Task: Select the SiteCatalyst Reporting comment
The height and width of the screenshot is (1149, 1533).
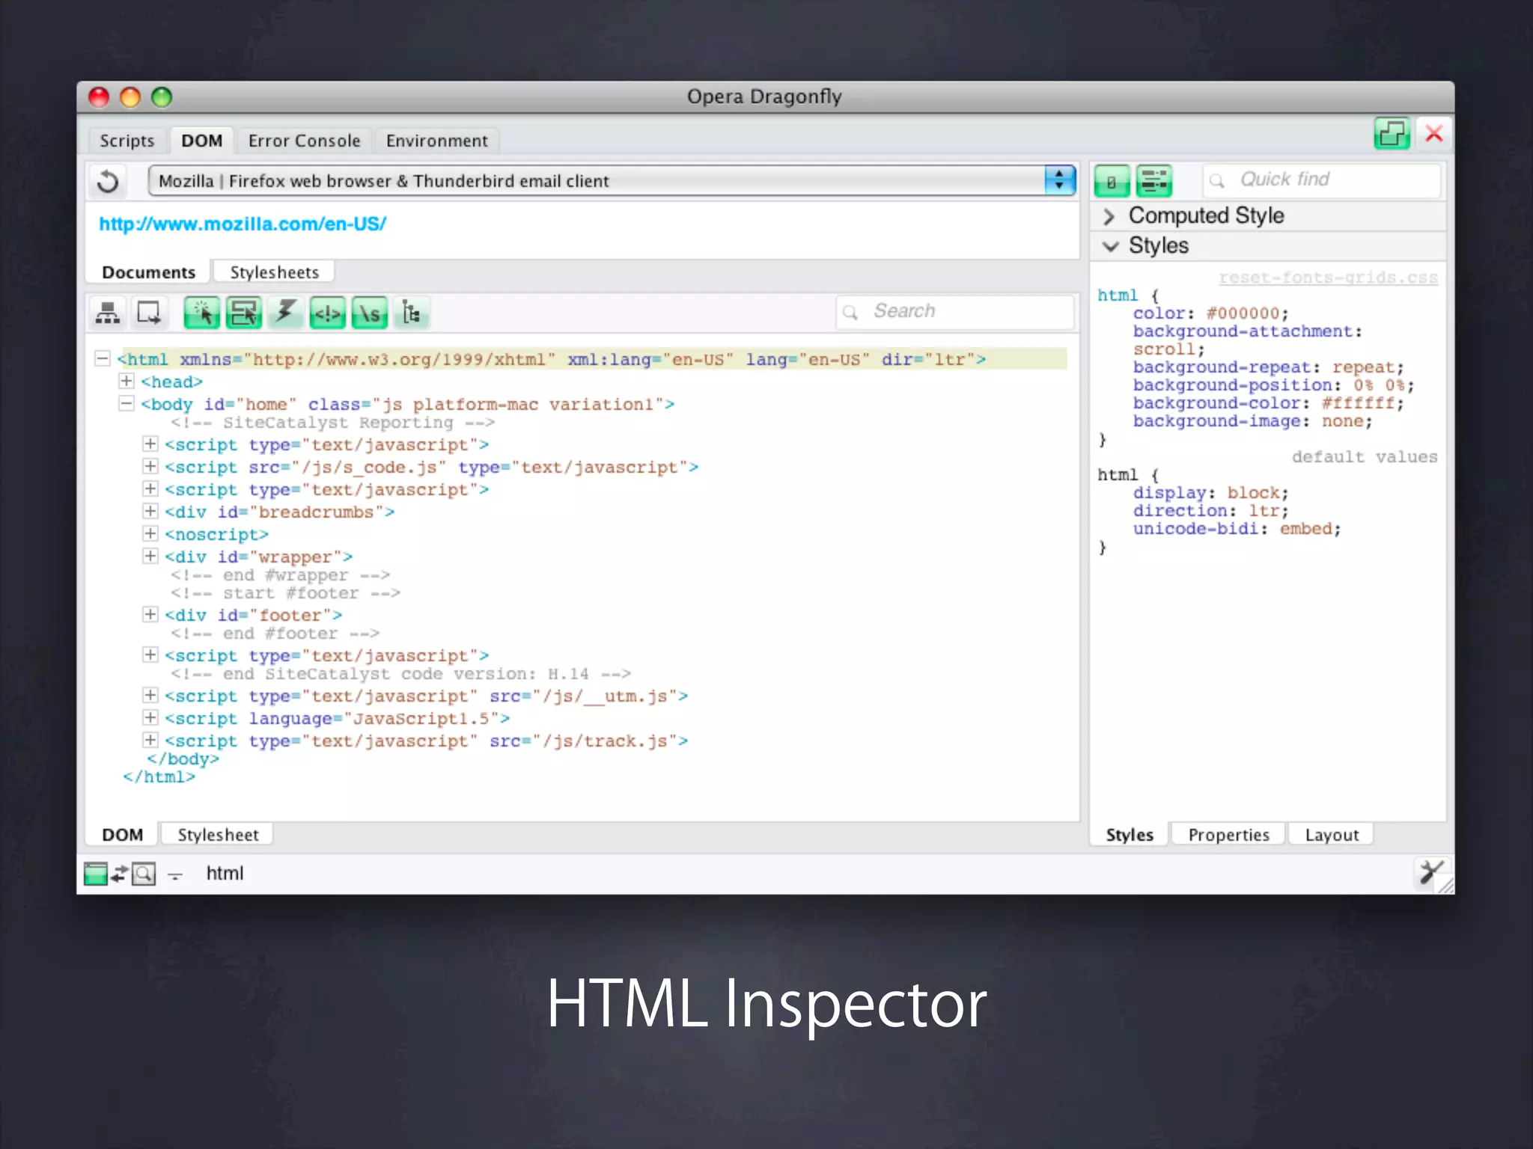Action: click(x=332, y=423)
